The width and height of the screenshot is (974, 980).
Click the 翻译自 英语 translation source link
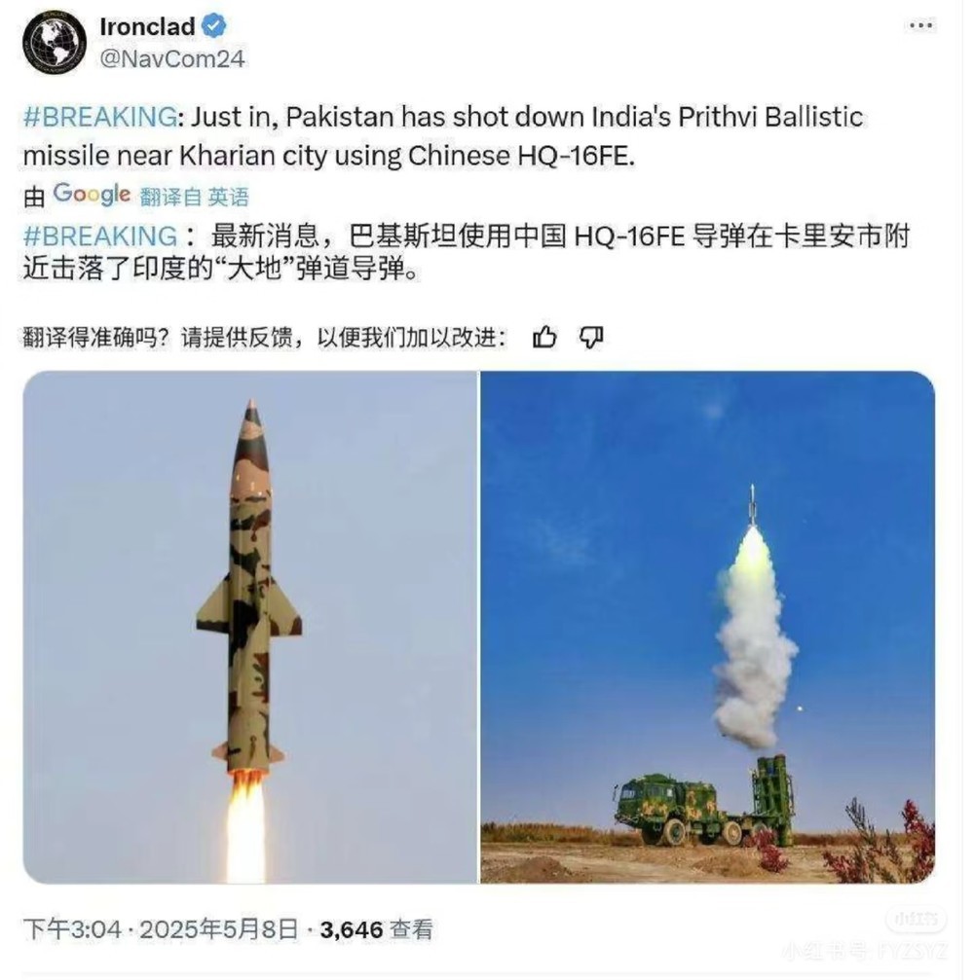point(194,197)
